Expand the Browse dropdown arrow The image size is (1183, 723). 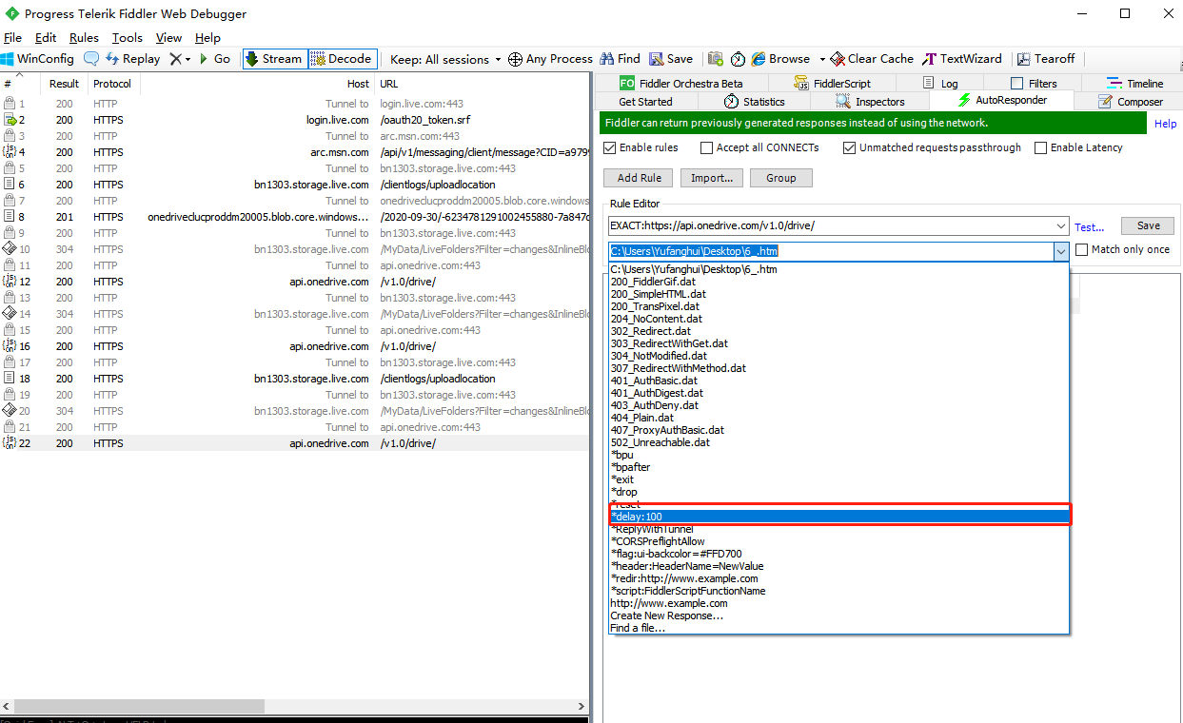click(x=822, y=59)
